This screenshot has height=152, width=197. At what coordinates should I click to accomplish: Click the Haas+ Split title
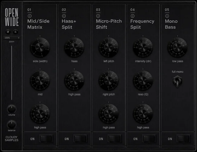pyautogui.click(x=69, y=24)
